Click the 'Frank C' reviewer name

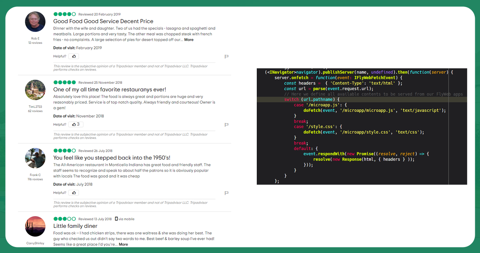coord(35,175)
